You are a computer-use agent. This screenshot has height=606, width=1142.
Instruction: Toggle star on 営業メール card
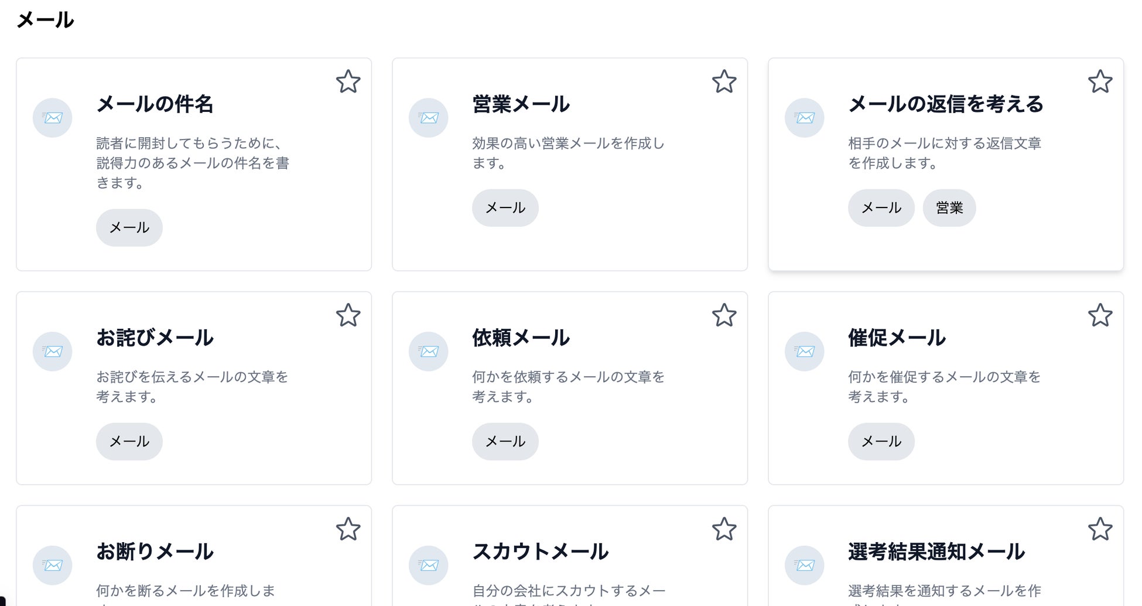pos(724,81)
